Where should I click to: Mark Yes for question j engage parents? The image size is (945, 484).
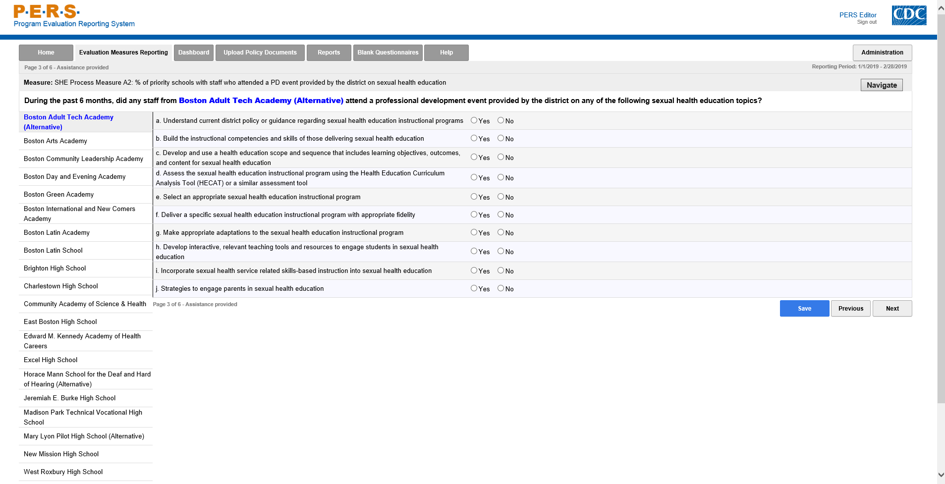(474, 288)
